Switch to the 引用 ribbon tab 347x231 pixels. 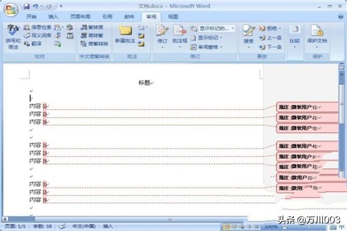108,17
